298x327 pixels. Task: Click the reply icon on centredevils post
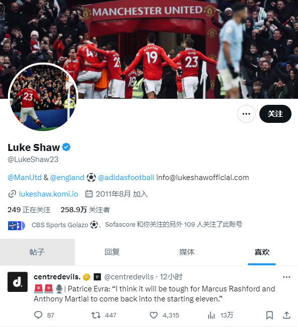click(38, 315)
